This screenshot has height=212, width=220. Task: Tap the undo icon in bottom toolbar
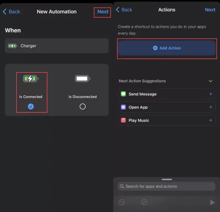pos(122,202)
